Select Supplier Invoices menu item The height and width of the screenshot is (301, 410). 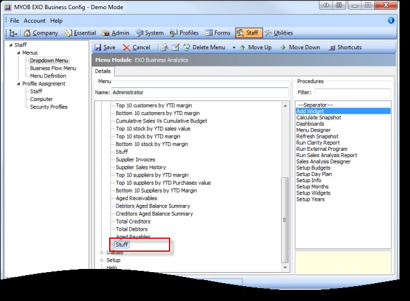[136, 159]
